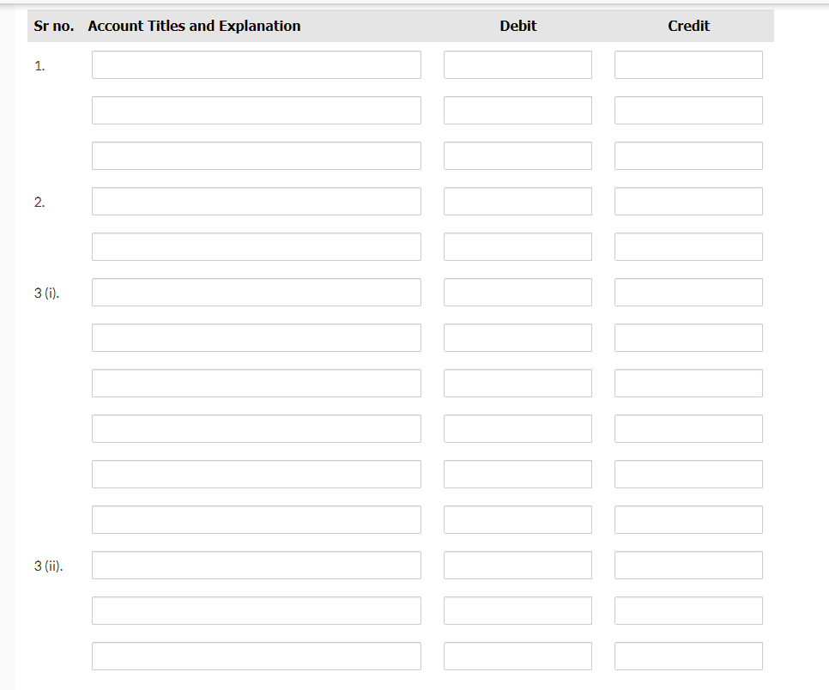Focus the last Credit field of 3 (ii)
This screenshot has height=690, width=829.
(x=688, y=657)
